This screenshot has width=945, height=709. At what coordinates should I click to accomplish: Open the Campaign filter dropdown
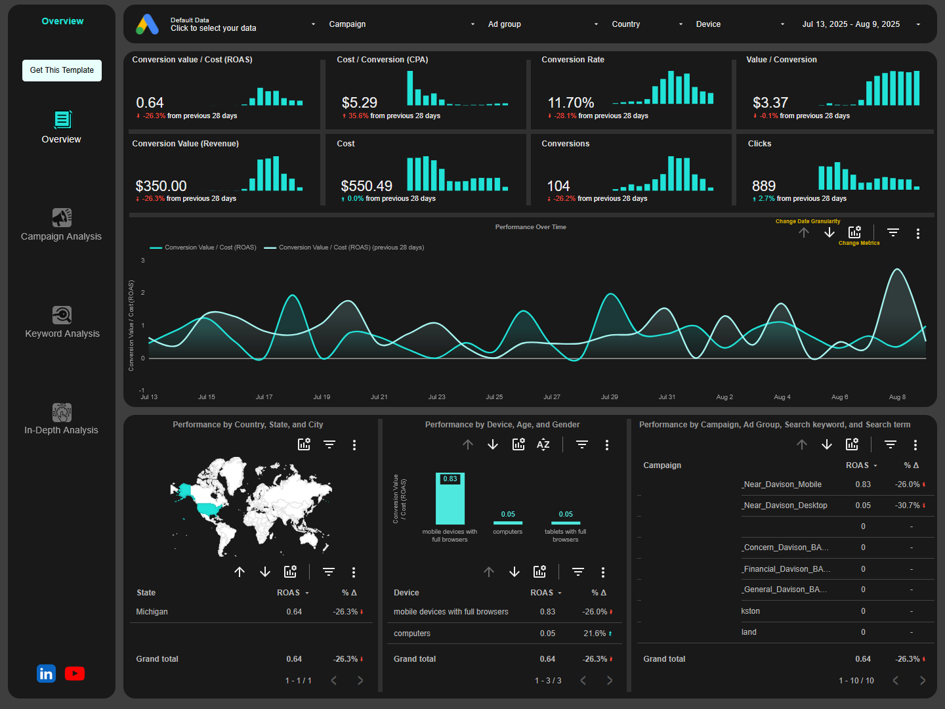[400, 24]
